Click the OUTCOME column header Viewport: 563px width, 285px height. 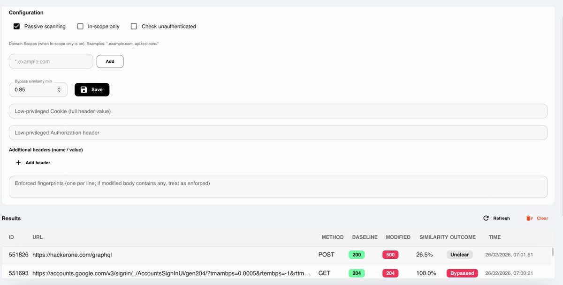click(x=463, y=237)
